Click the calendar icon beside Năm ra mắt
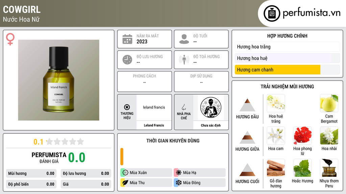The width and height of the screenshot is (346, 194). [127, 39]
